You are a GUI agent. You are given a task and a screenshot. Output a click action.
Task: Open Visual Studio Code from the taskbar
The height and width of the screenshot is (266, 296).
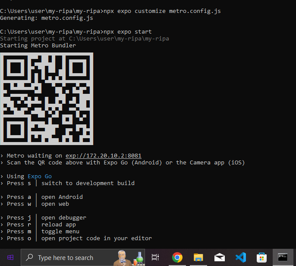241,257
